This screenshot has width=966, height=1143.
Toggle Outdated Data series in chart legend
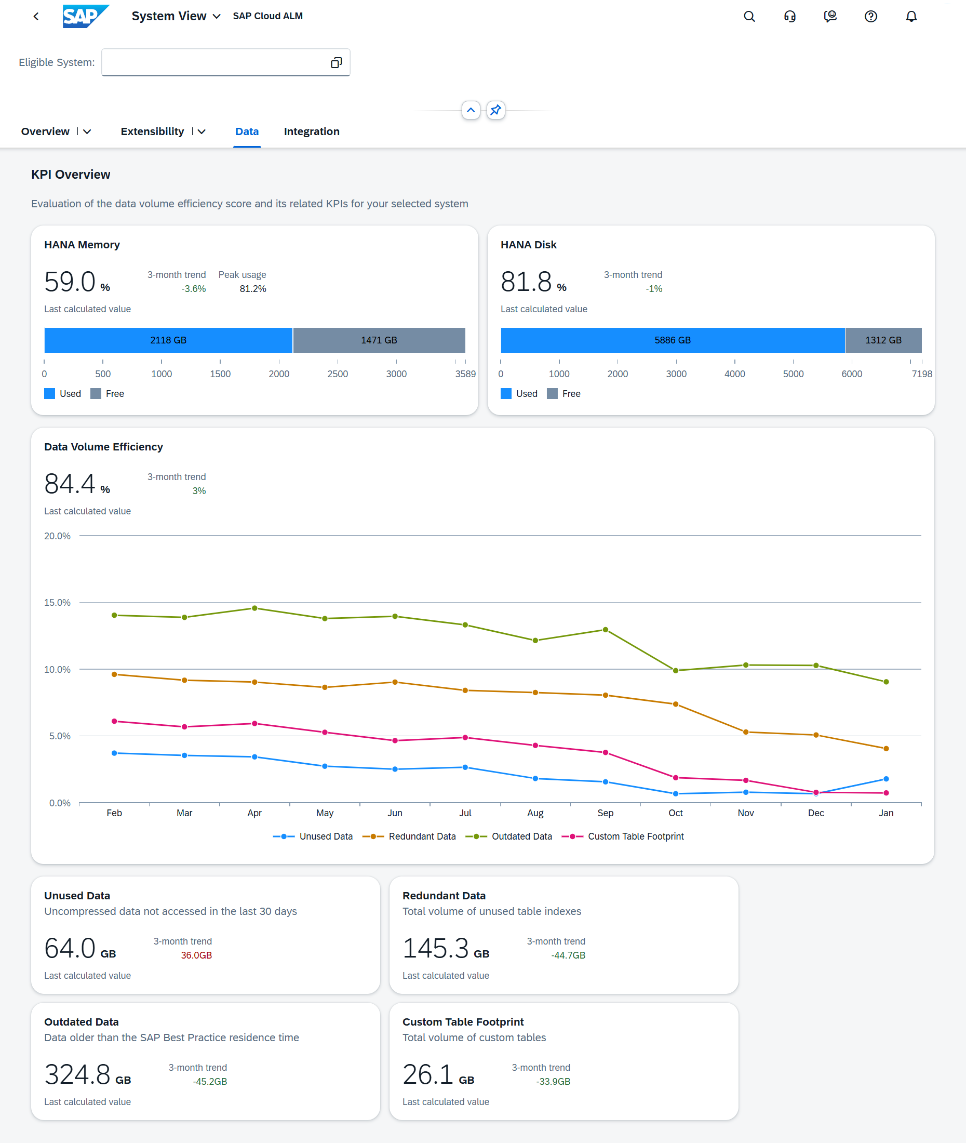(509, 836)
